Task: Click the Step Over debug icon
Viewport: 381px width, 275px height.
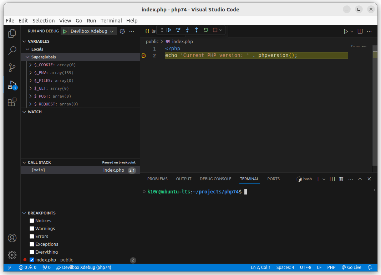Action: pos(178,30)
